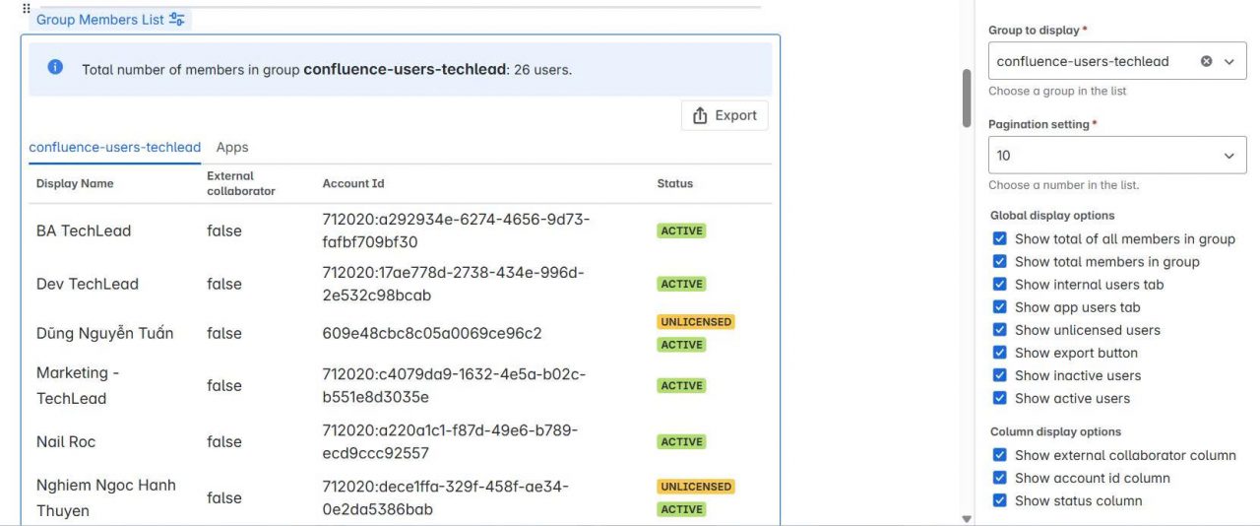Click the vertical scrollbar thumb
The height and width of the screenshot is (526, 1260).
tap(966, 99)
